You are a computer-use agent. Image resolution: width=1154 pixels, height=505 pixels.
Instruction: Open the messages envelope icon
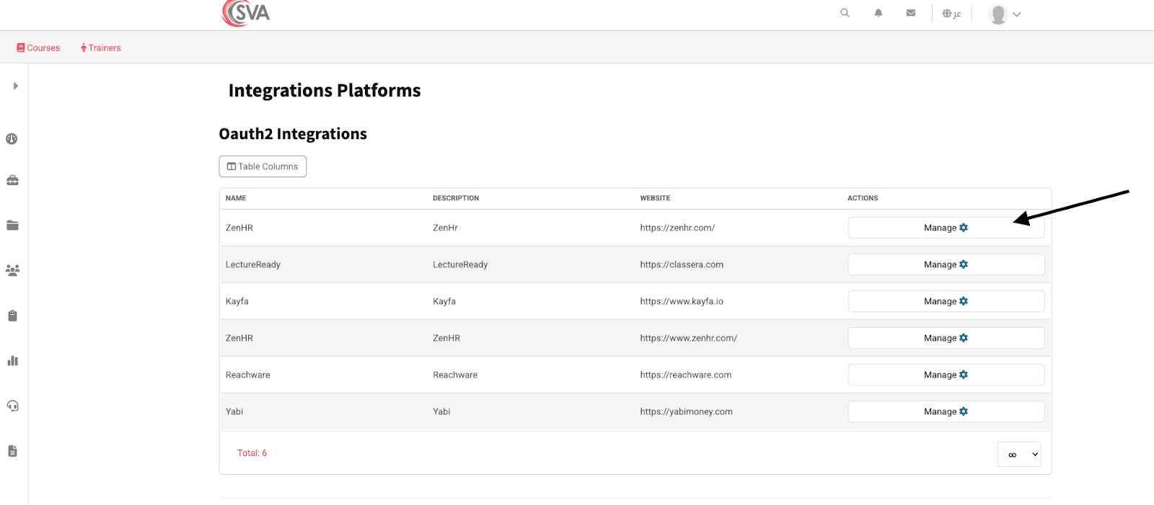[x=911, y=13]
